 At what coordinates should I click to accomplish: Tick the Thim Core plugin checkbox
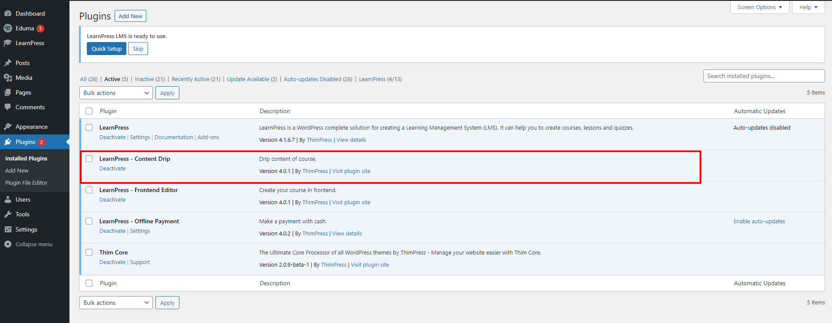89,252
